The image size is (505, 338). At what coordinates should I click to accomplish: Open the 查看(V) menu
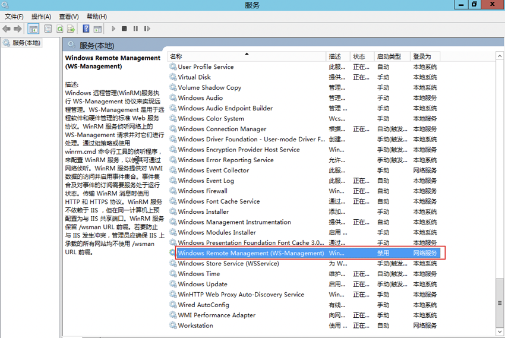click(69, 17)
